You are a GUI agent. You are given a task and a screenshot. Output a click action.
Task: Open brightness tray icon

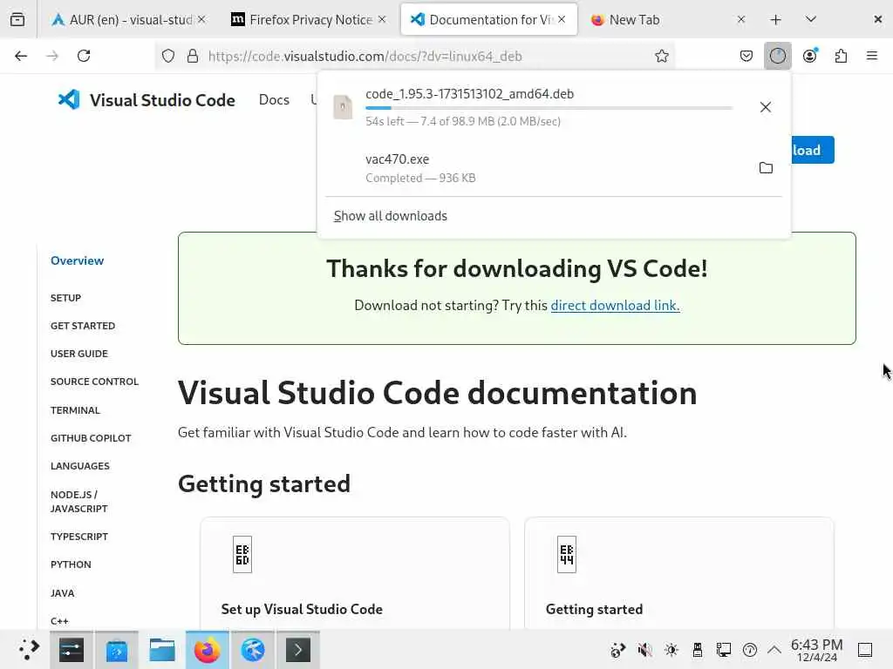tap(671, 650)
